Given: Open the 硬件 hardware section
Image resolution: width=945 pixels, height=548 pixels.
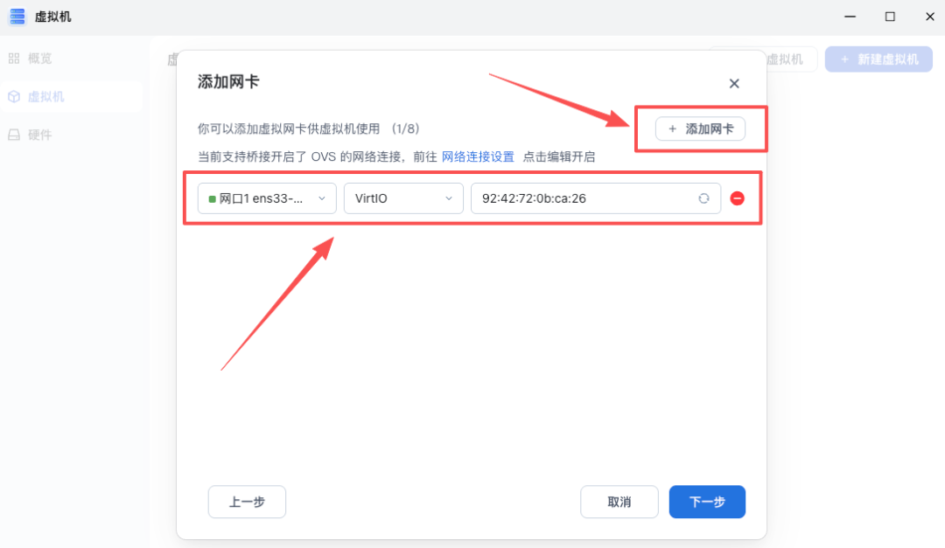Looking at the screenshot, I should click(38, 134).
